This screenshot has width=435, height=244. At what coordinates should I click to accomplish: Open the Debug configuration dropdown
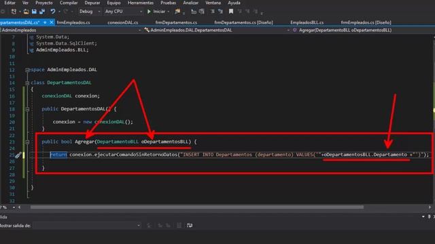pos(89,12)
